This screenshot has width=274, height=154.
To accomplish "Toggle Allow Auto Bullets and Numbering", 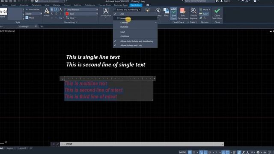I will tap(135, 41).
